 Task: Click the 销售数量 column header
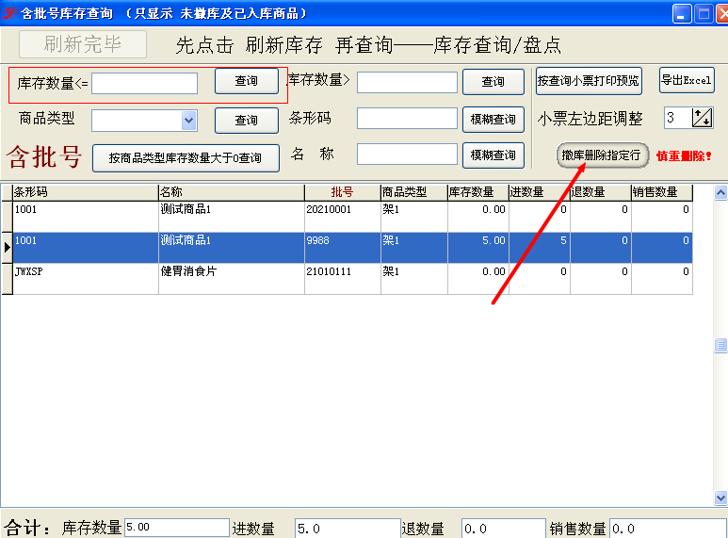coord(662,192)
